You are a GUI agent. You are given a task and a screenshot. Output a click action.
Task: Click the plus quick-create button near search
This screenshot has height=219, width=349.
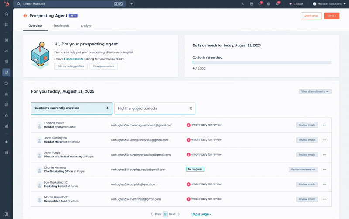(x=131, y=4)
